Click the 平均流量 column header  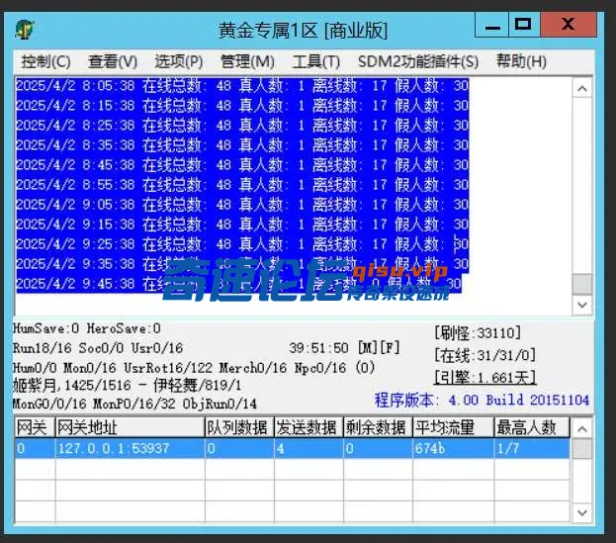click(454, 427)
